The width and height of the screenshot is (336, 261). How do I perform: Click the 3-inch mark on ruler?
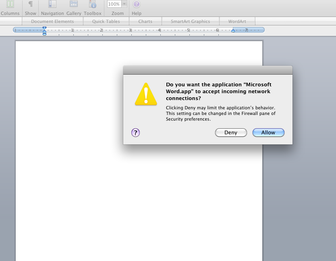pyautogui.click(x=130, y=30)
